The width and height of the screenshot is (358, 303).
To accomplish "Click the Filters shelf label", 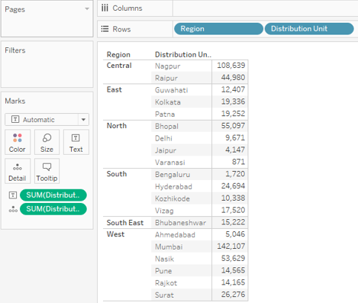I will (x=15, y=50).
